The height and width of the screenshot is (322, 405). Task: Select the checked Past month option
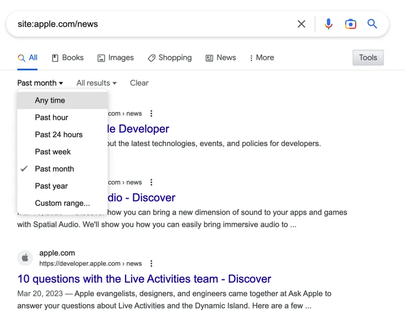pos(63,169)
